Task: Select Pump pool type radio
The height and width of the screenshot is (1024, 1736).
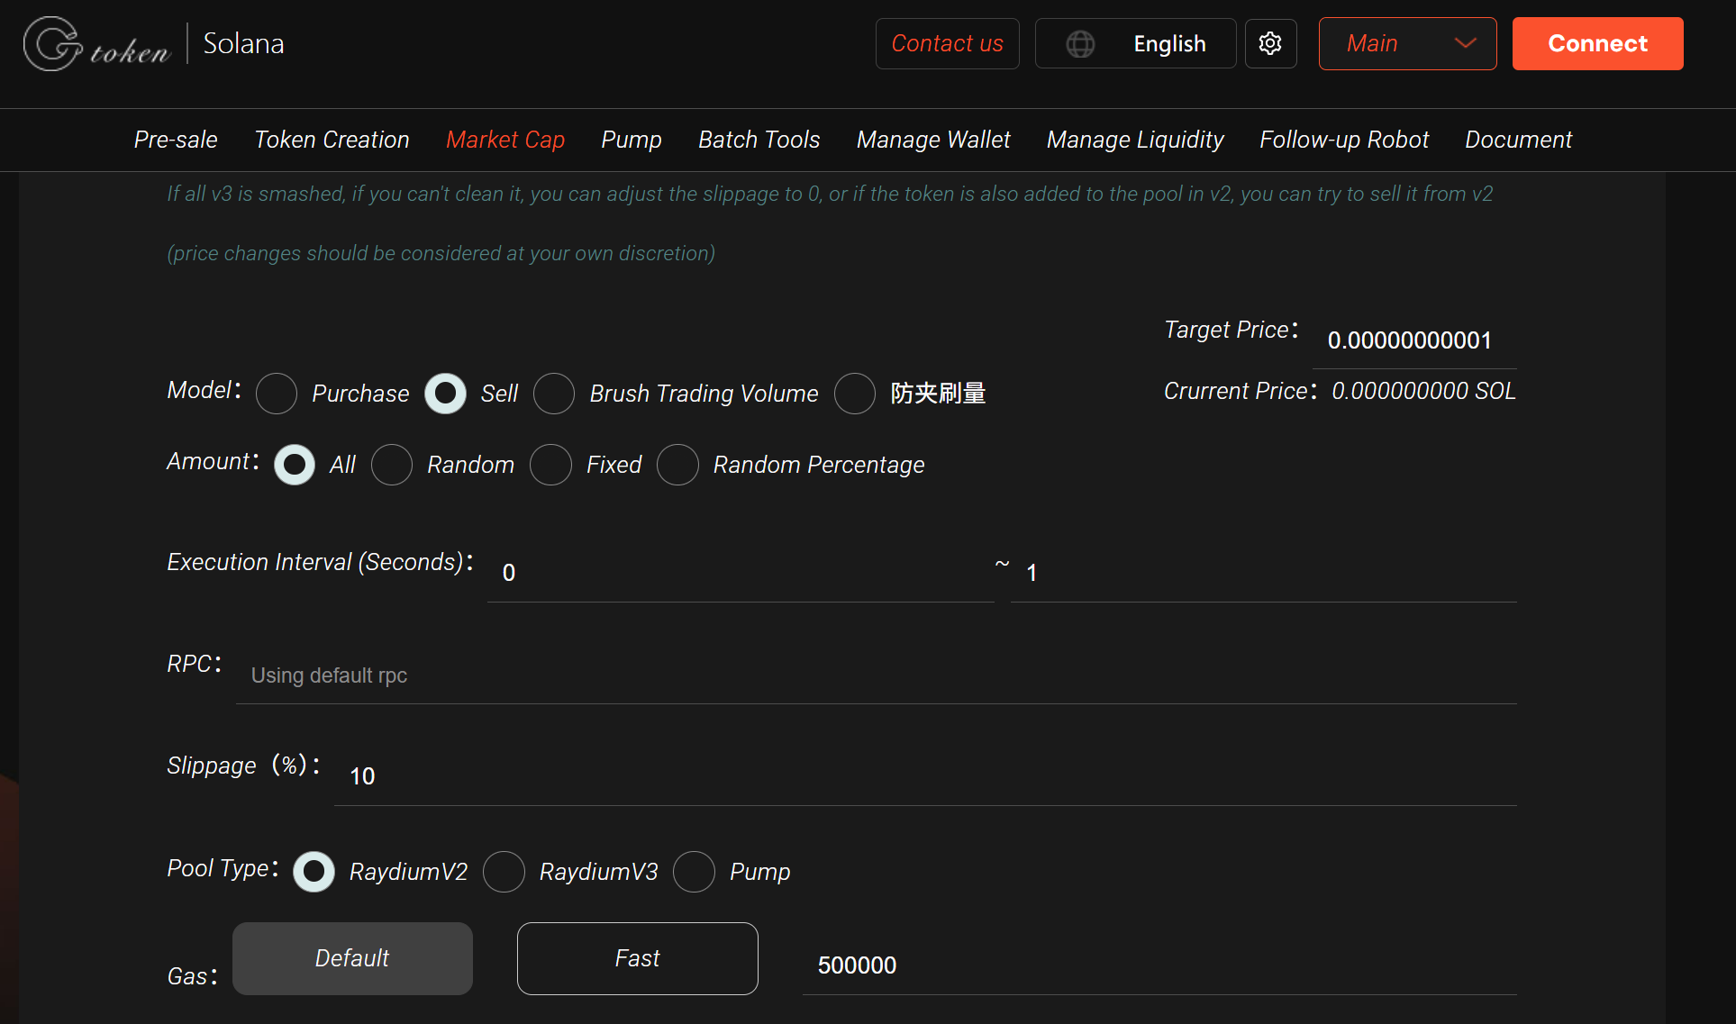Action: pos(695,872)
